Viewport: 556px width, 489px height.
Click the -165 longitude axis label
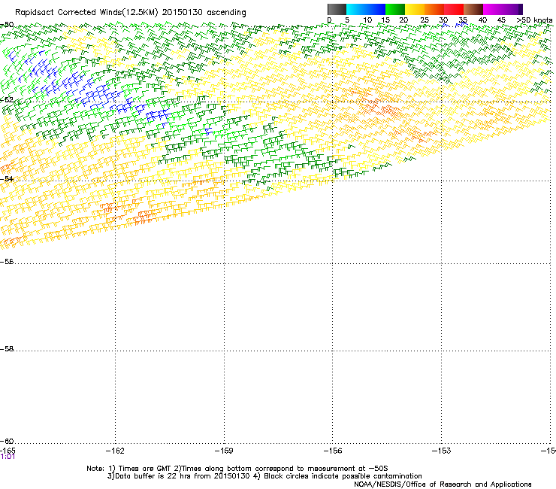point(8,451)
